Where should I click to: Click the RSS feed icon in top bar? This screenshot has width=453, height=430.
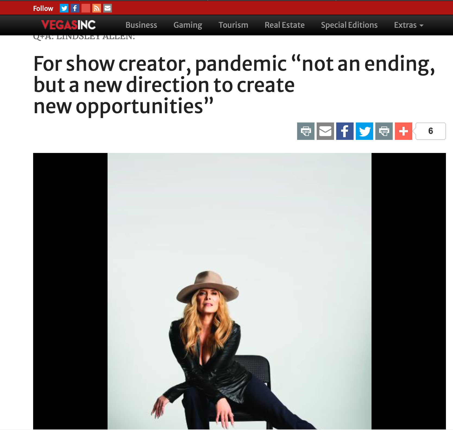pos(97,8)
